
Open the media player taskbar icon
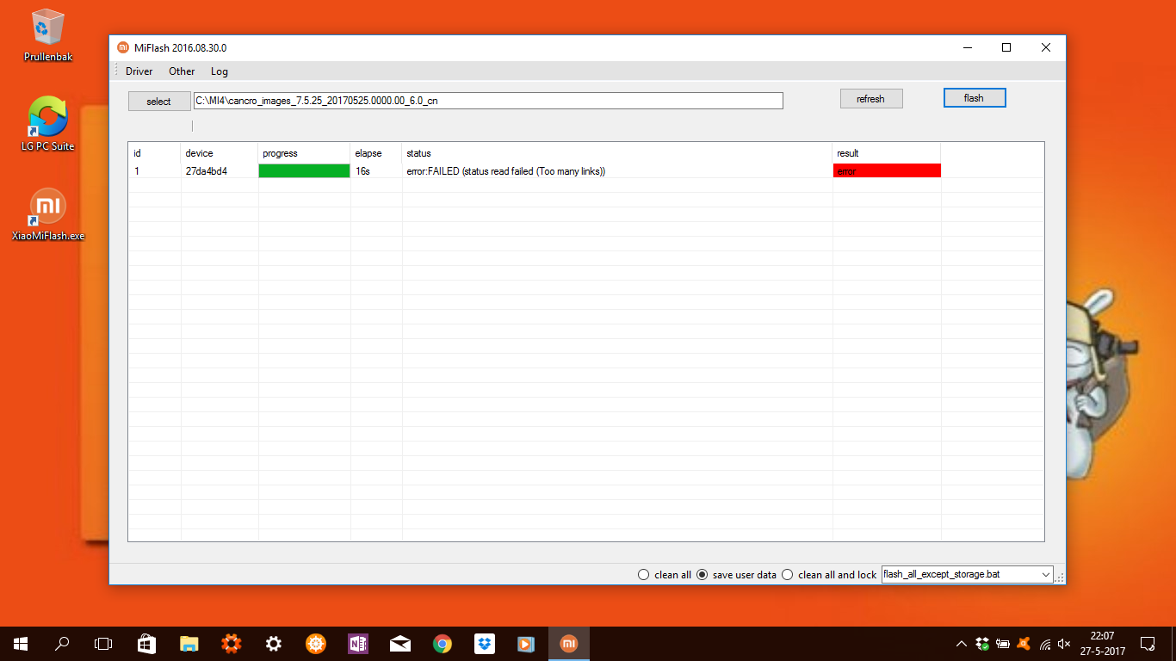526,643
